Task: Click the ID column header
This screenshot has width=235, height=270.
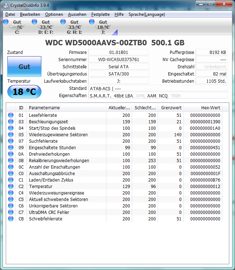Action: [21, 108]
